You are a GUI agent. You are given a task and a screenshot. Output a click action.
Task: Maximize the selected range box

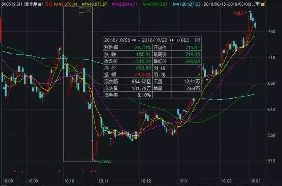click(81, 10)
